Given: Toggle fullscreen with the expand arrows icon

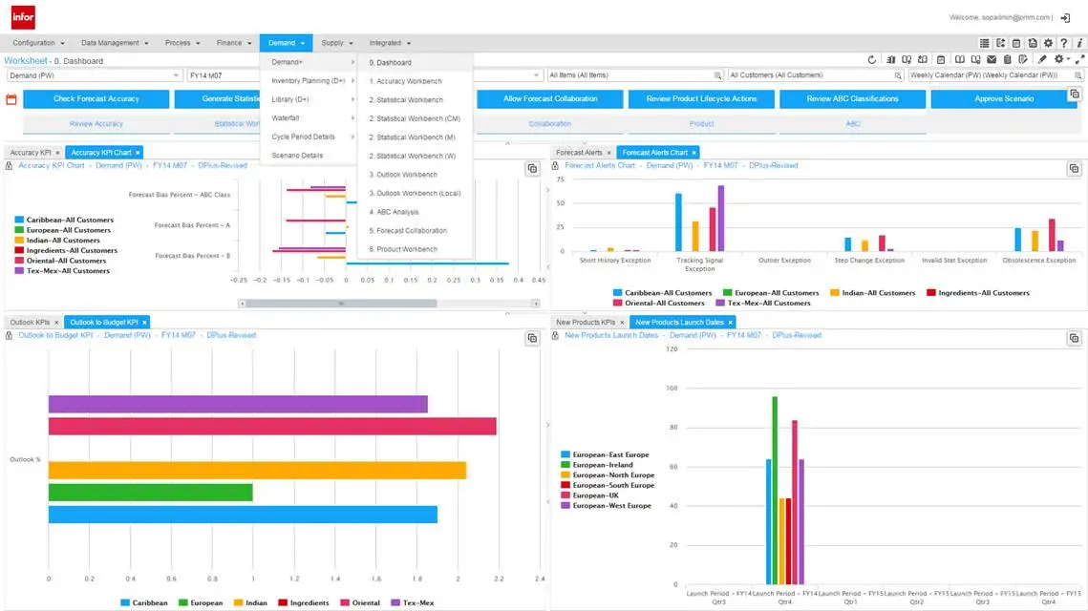Looking at the screenshot, I should 1079,59.
